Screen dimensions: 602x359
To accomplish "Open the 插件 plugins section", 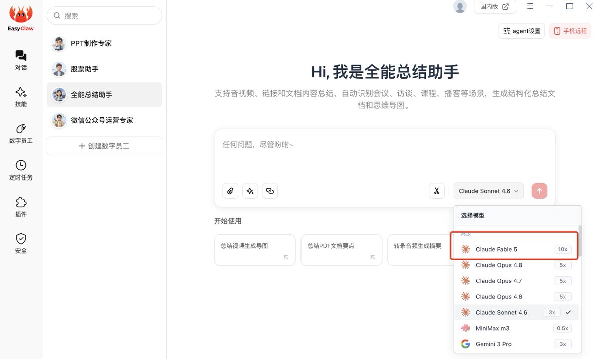I will click(x=21, y=207).
